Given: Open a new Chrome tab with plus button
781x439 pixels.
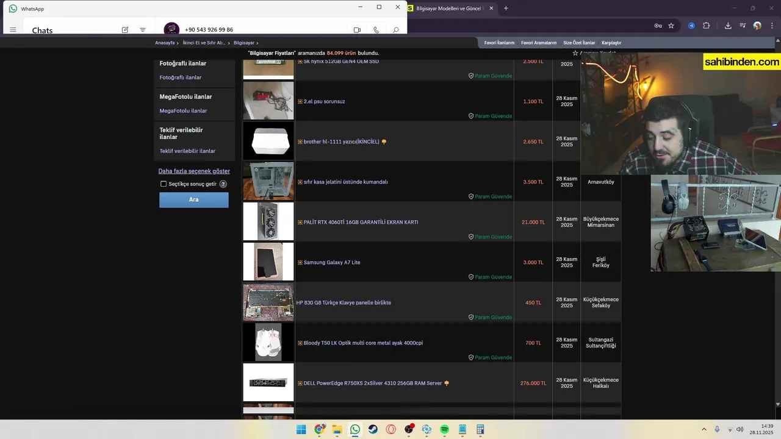Looking at the screenshot, I should 506,9.
